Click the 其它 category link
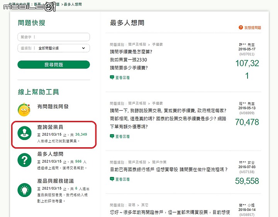The height and width of the screenshot is (217, 278). (x=145, y=205)
